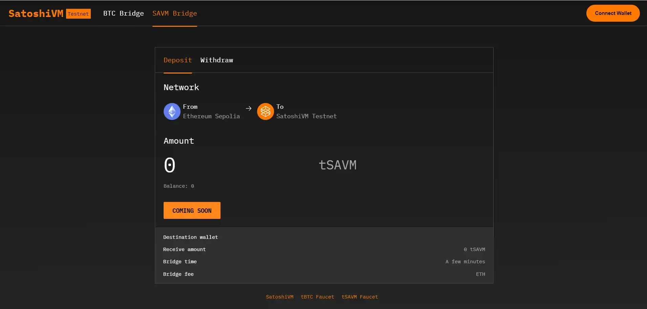Image resolution: width=647 pixels, height=309 pixels.
Task: Click the Balance: 0 text
Action: (179, 186)
